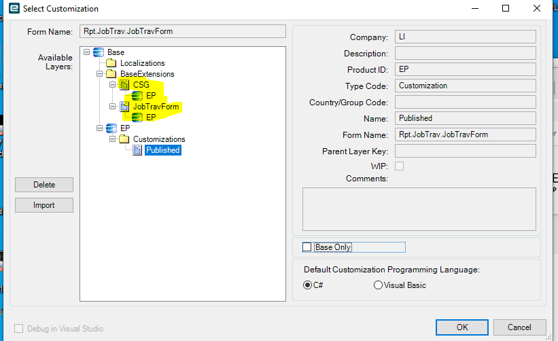
Task: Click the Form Name field above the tree
Action: coord(183,31)
